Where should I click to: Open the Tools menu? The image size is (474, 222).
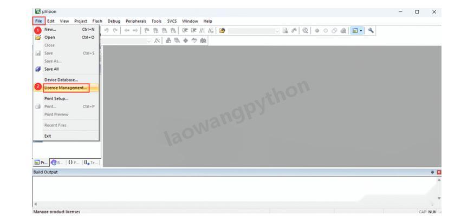(x=157, y=21)
